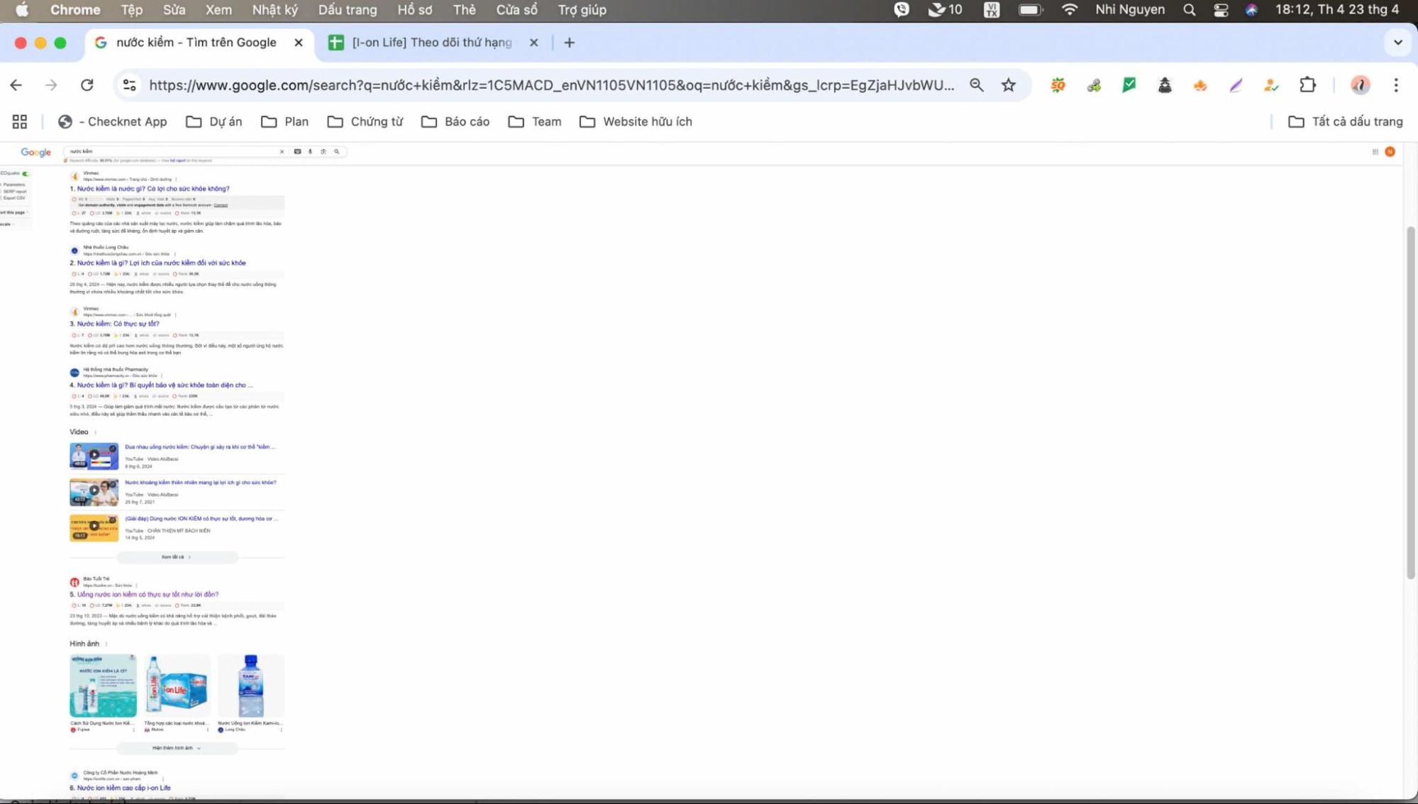Open macOS Control Center toggle icon

click(x=1221, y=10)
